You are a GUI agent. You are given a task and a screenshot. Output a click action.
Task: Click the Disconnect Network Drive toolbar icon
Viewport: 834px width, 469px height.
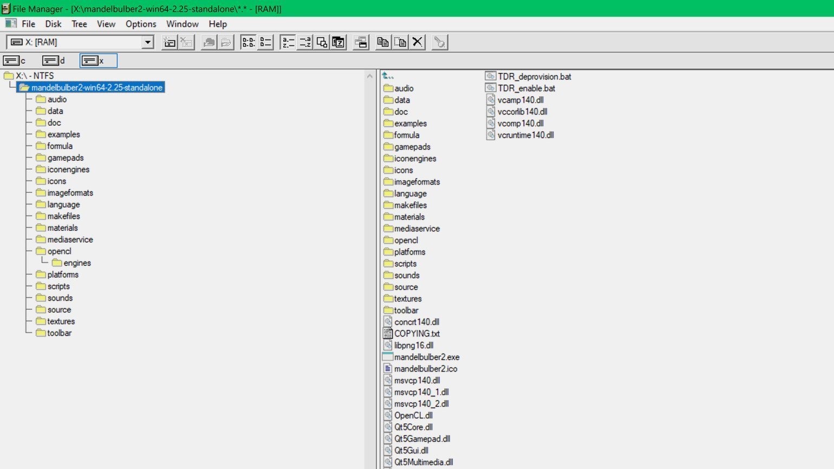pos(186,42)
